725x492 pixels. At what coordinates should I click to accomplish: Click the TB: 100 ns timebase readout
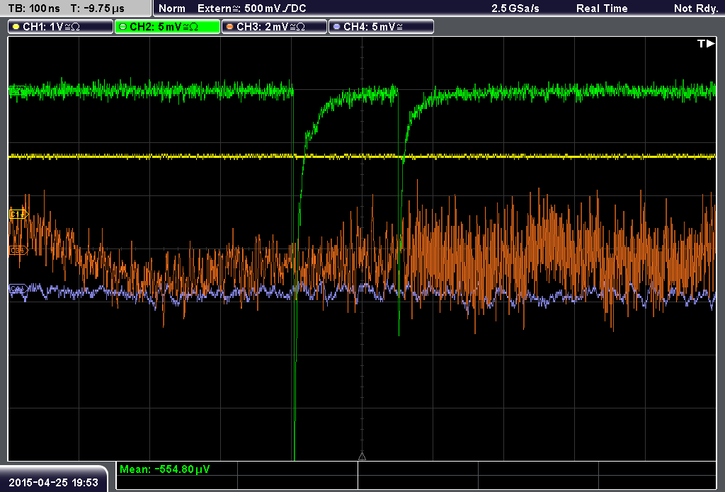[x=34, y=8]
